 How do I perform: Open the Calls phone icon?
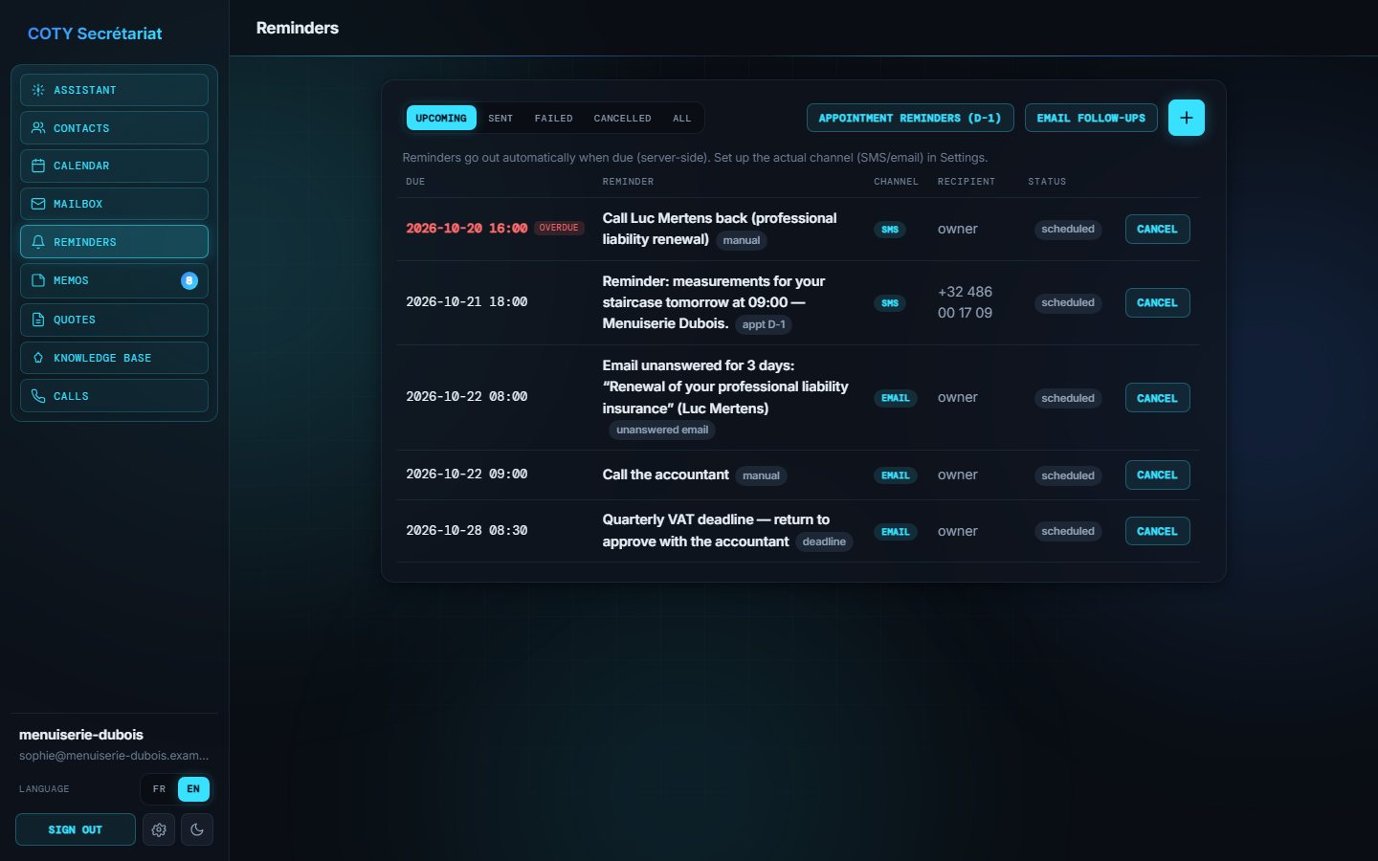tap(38, 396)
